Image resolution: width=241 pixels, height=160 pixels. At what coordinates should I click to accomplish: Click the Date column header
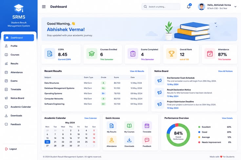point(132,77)
